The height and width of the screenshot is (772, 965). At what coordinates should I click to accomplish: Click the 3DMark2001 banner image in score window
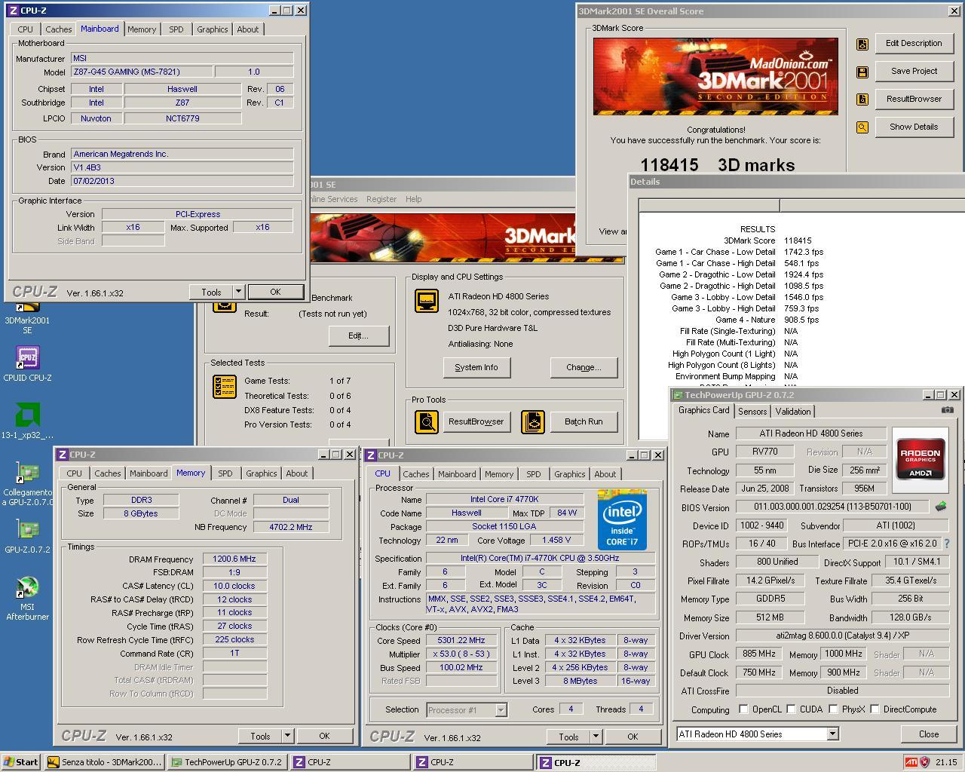[715, 76]
